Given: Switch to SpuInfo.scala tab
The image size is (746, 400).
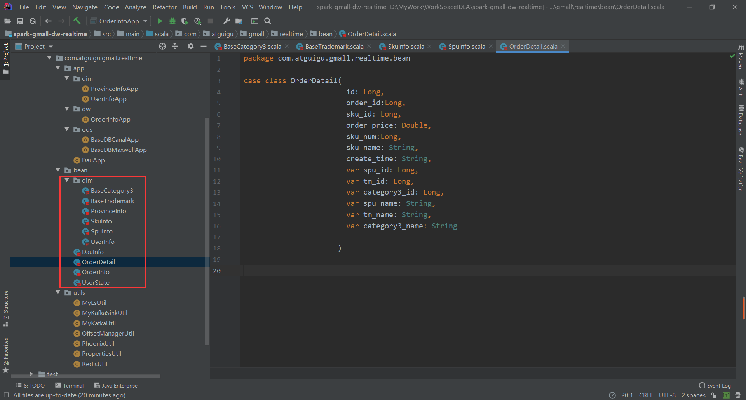Looking at the screenshot, I should (x=466, y=46).
